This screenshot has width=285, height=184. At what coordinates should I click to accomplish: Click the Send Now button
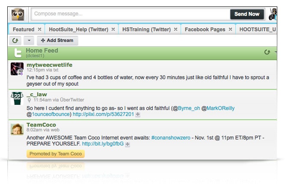coord(247,14)
